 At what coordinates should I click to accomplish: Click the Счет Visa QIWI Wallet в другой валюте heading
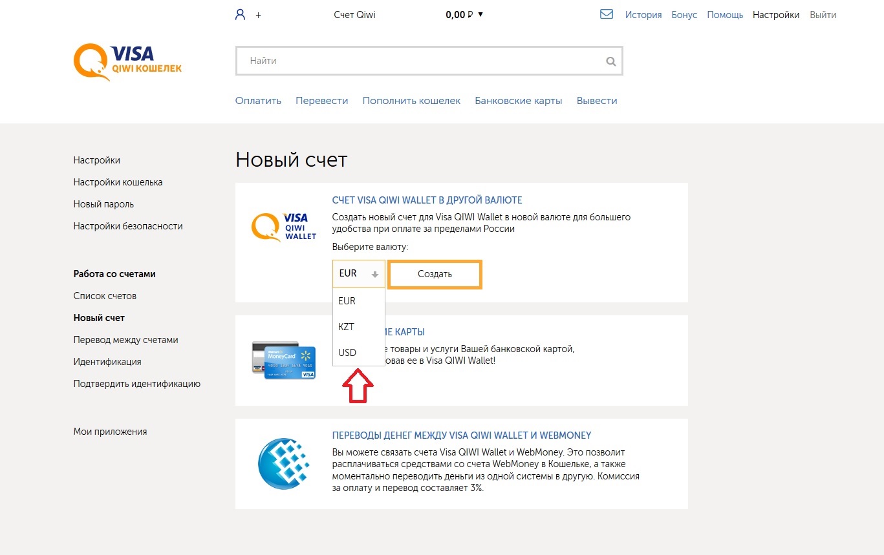tap(427, 200)
